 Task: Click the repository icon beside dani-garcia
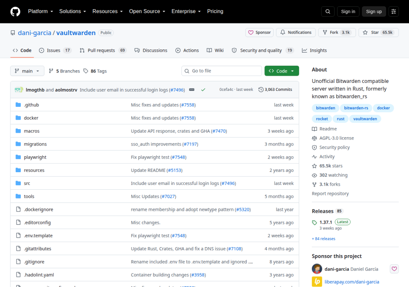click(x=13, y=33)
